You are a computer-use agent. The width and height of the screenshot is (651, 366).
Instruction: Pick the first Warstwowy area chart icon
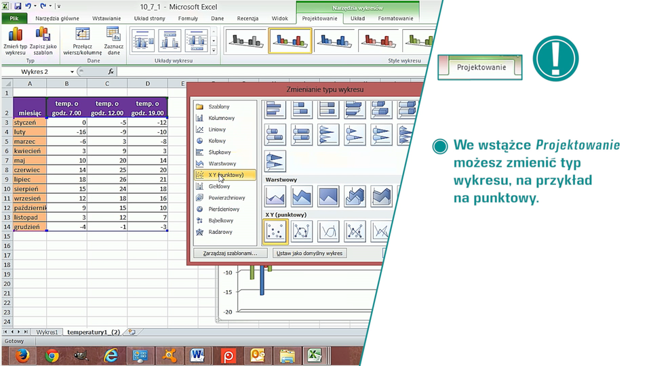pyautogui.click(x=275, y=197)
